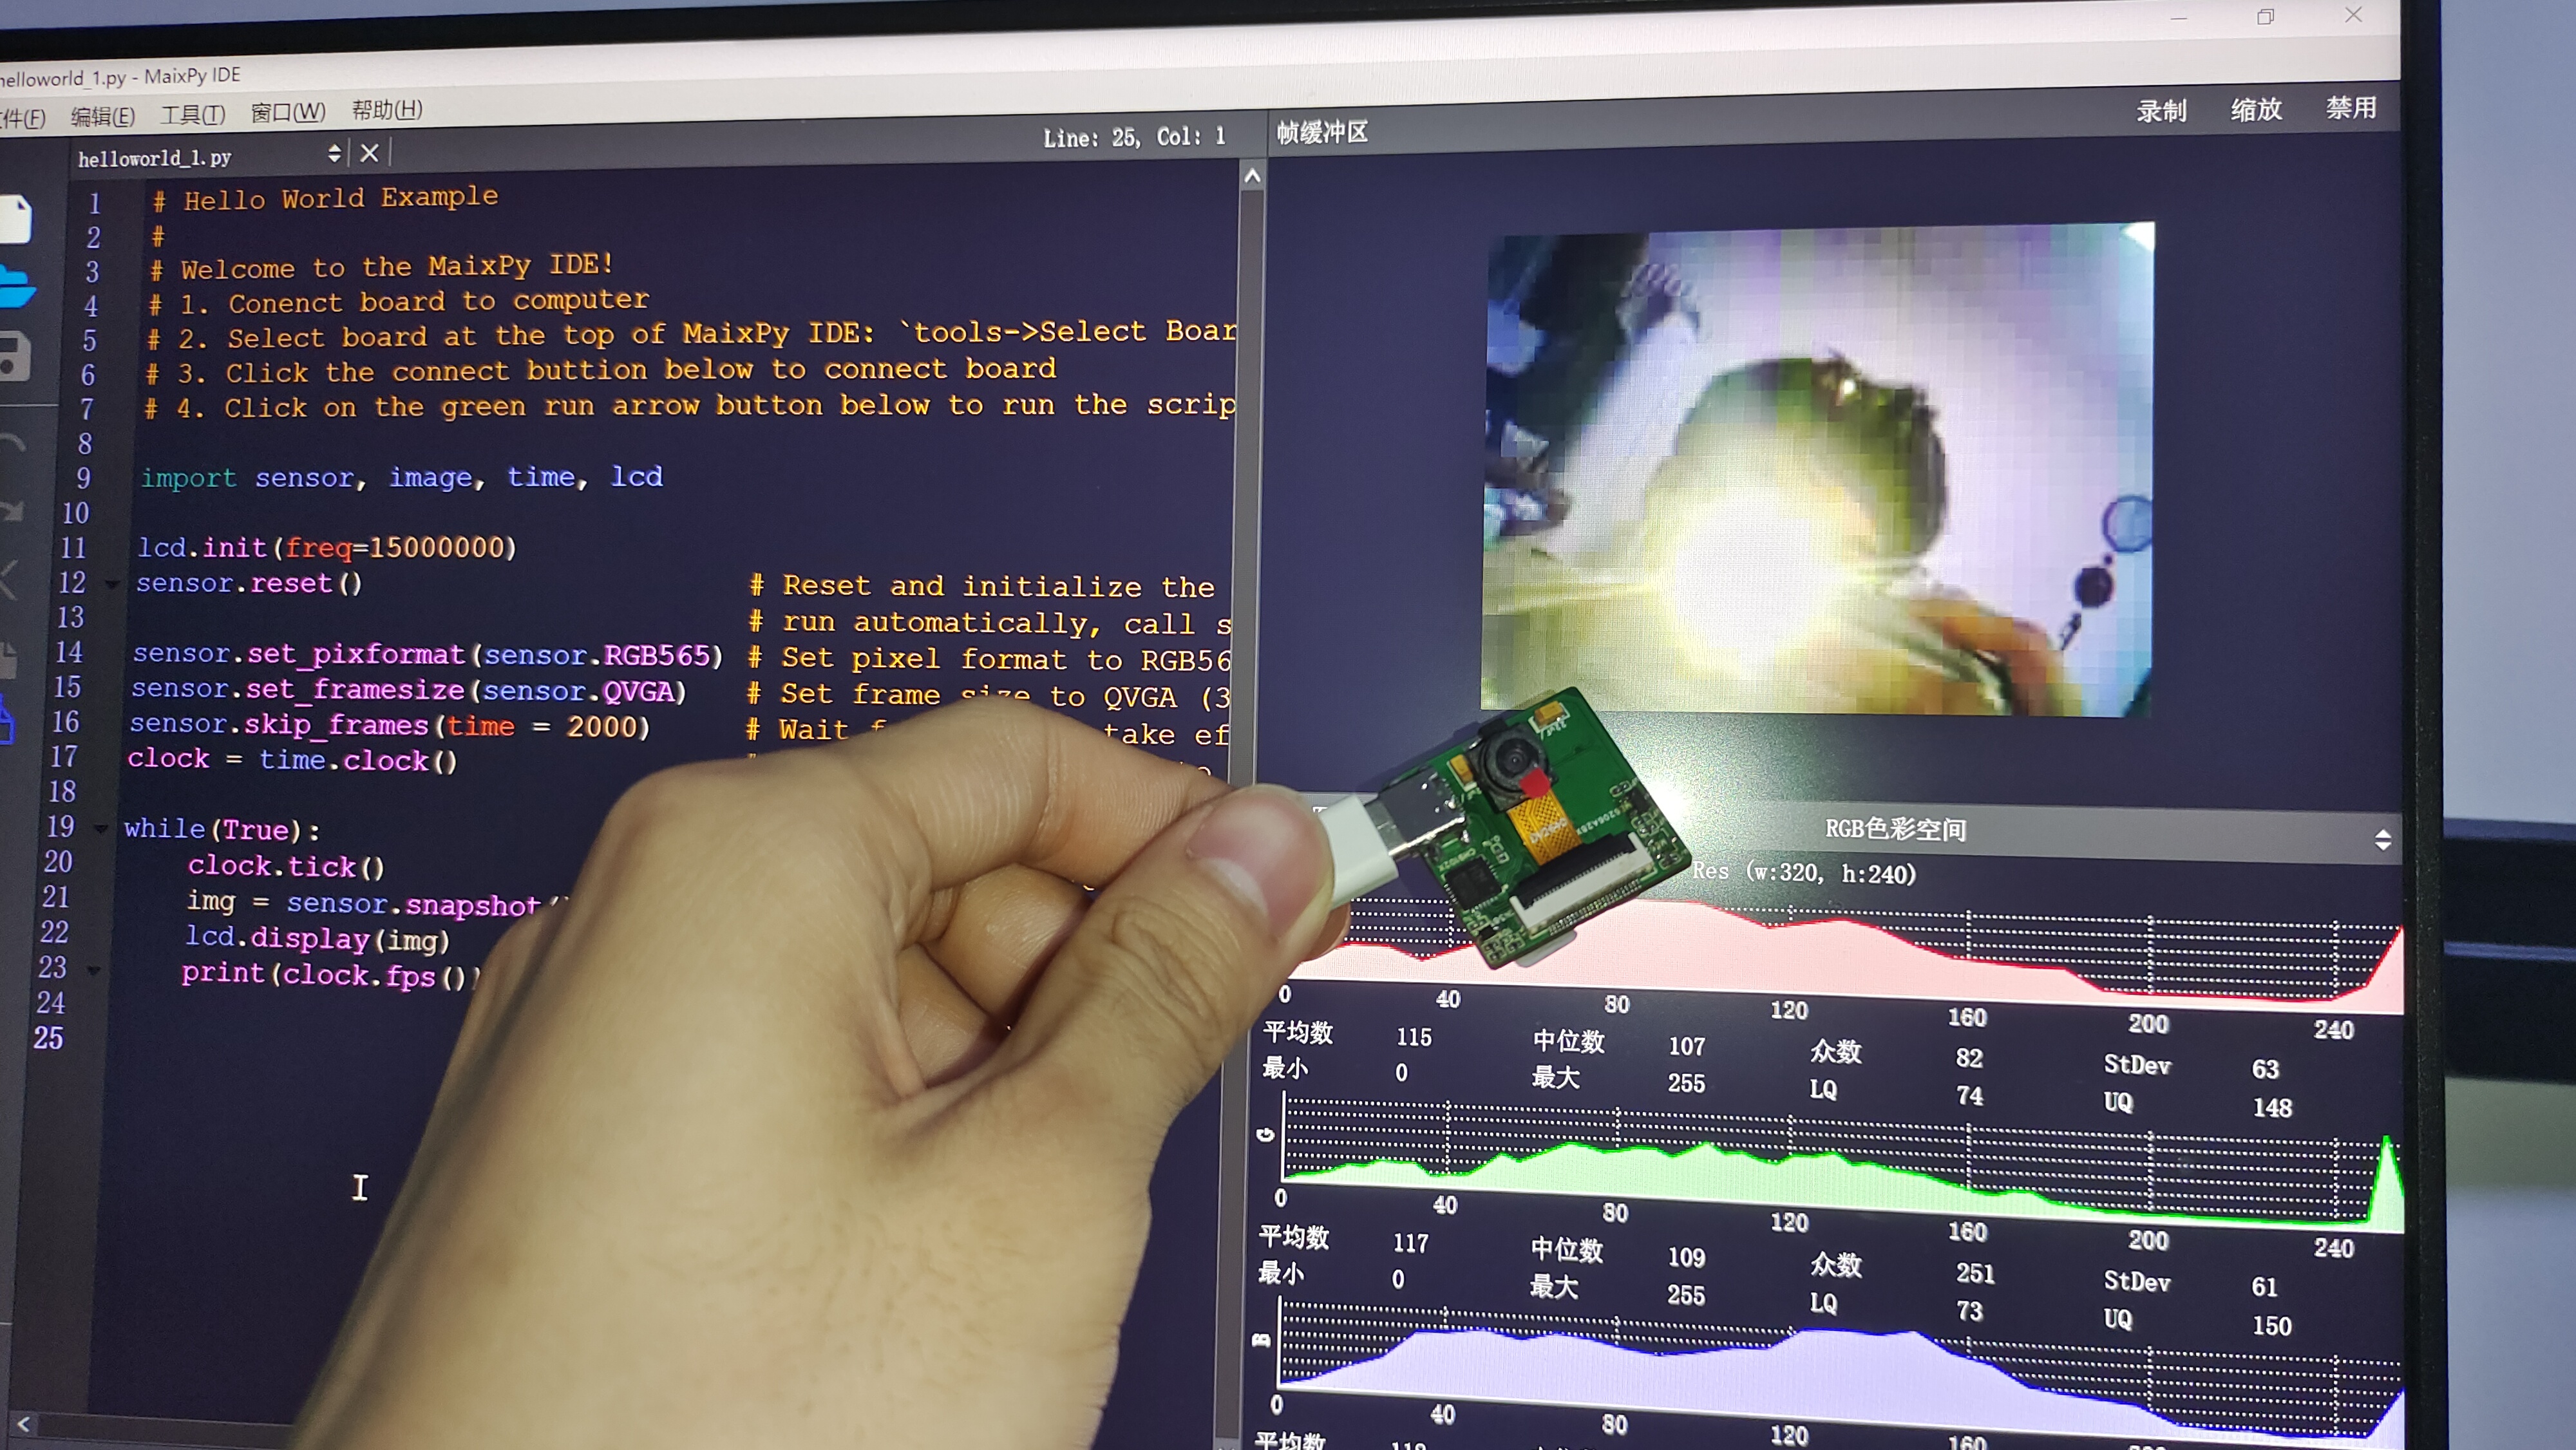Viewport: 2576px width, 1450px height.
Task: Close the helloworld_1.py document tab
Action: 369,153
